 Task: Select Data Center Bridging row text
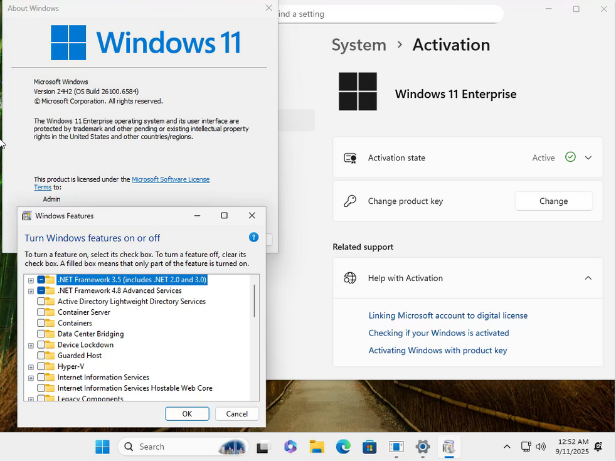pos(90,334)
